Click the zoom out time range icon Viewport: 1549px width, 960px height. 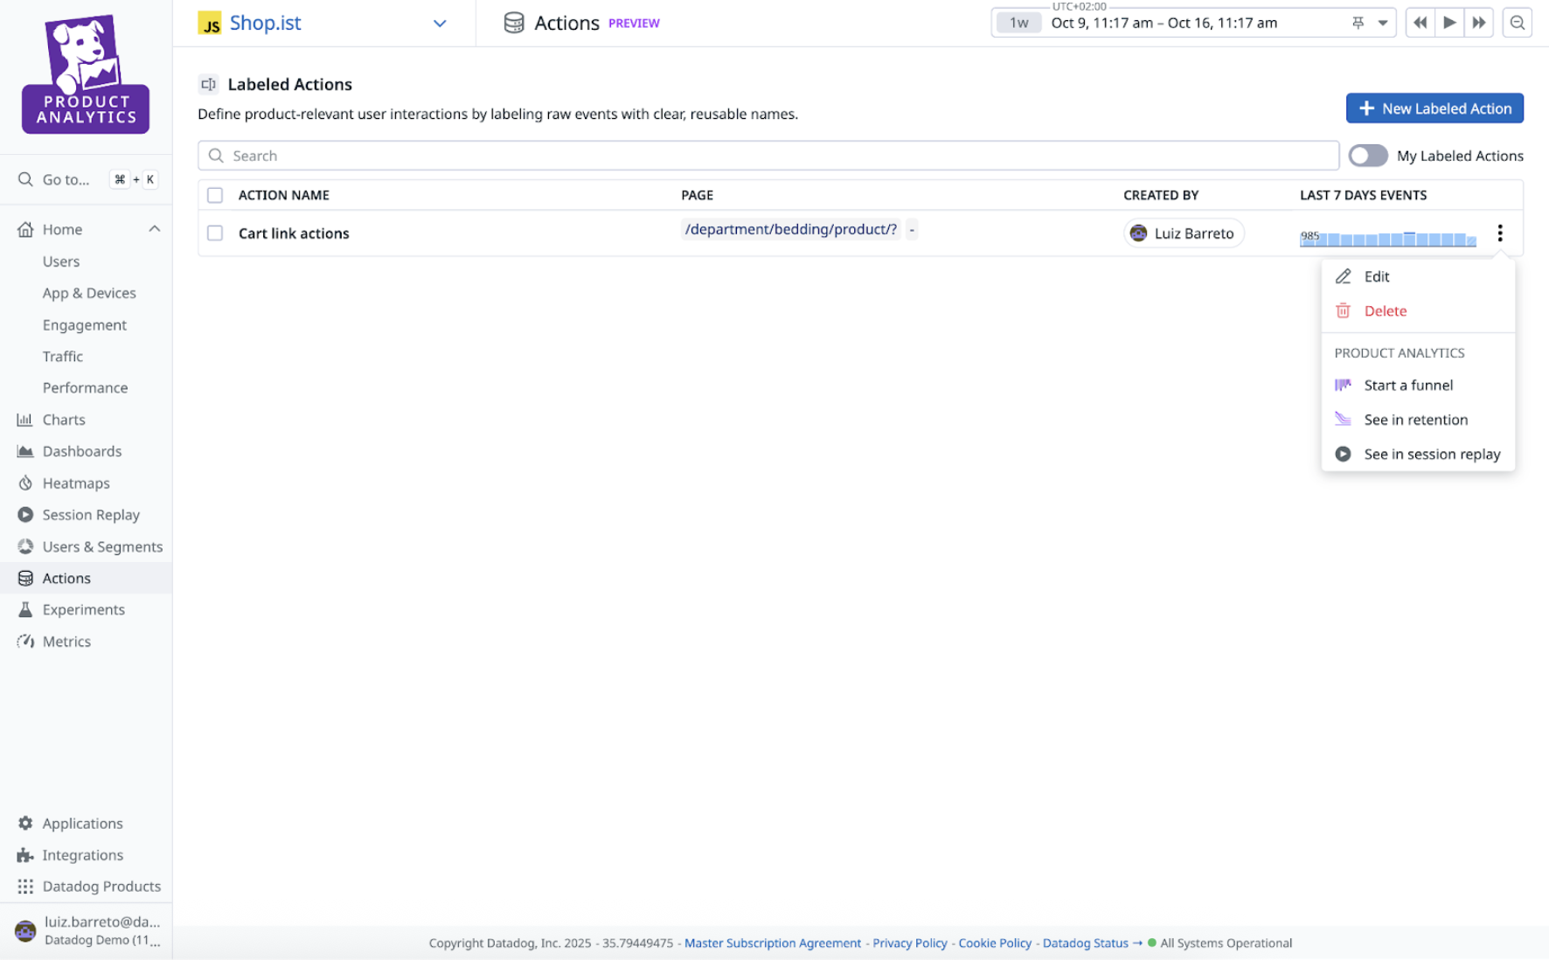(1518, 23)
